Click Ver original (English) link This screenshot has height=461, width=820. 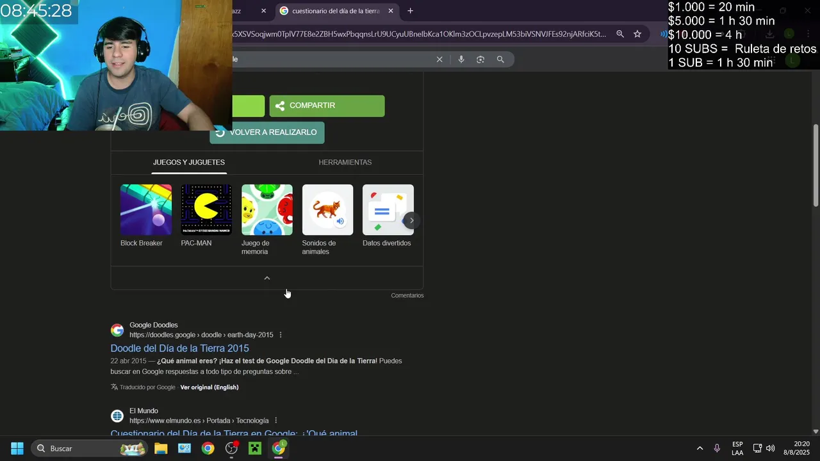pyautogui.click(x=209, y=387)
